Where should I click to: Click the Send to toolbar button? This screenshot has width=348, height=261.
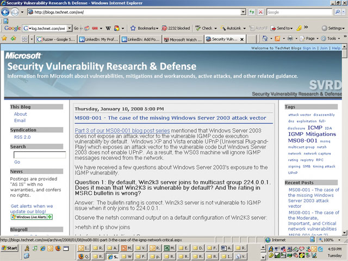[282, 28]
